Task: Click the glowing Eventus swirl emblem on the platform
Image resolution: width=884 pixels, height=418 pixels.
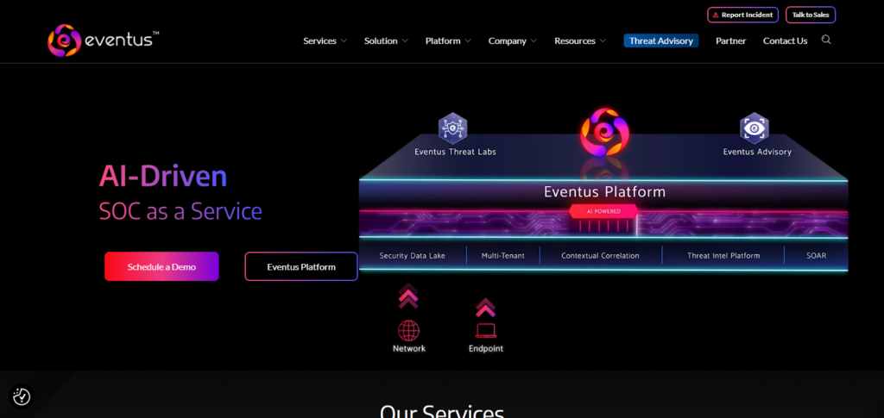Action: 604,132
